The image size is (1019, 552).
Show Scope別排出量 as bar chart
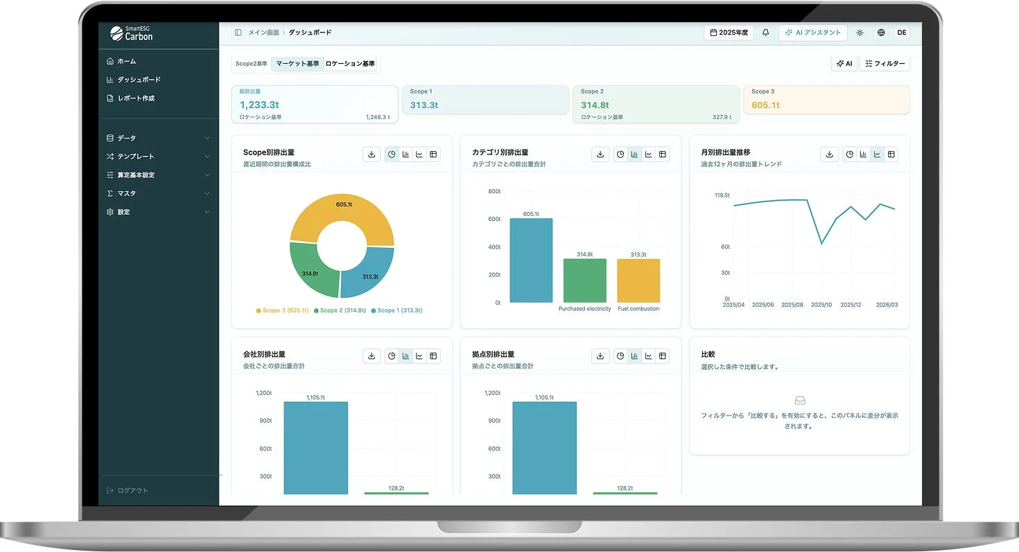coord(406,154)
